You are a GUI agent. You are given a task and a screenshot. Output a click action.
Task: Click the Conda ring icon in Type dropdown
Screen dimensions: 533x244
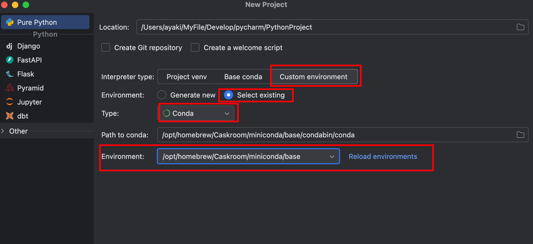tap(167, 113)
